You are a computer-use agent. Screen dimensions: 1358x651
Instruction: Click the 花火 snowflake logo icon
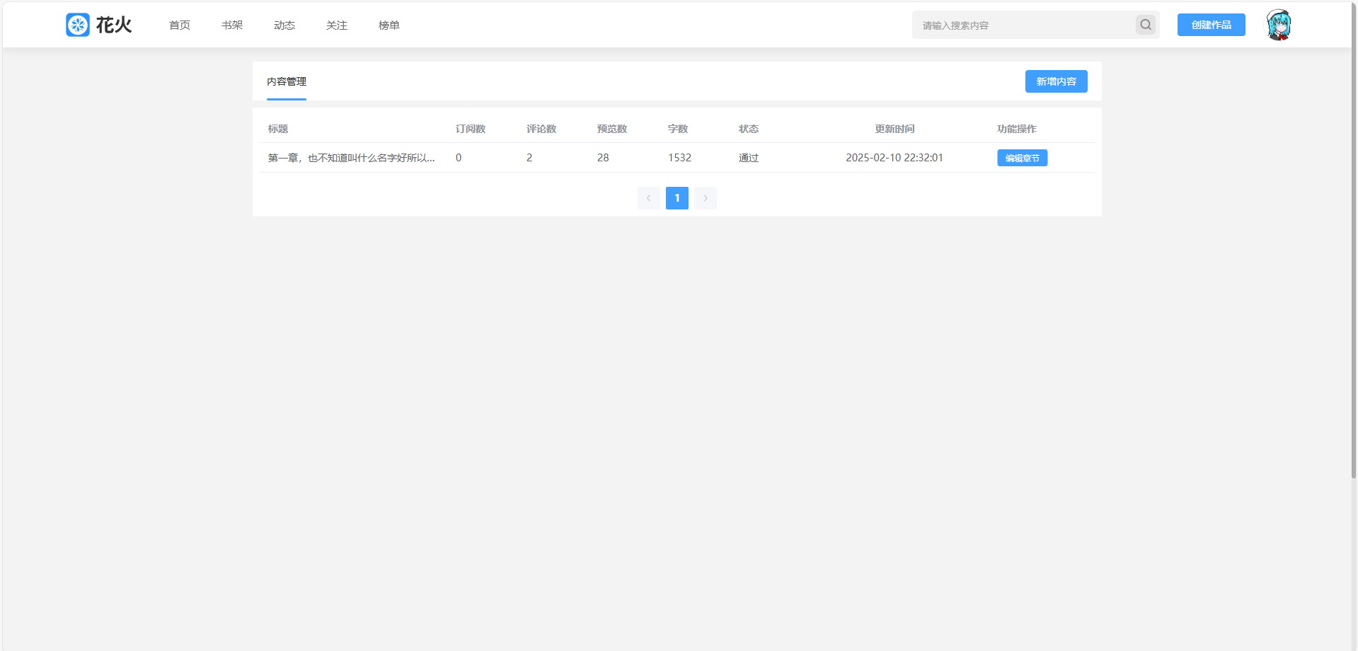(x=78, y=25)
